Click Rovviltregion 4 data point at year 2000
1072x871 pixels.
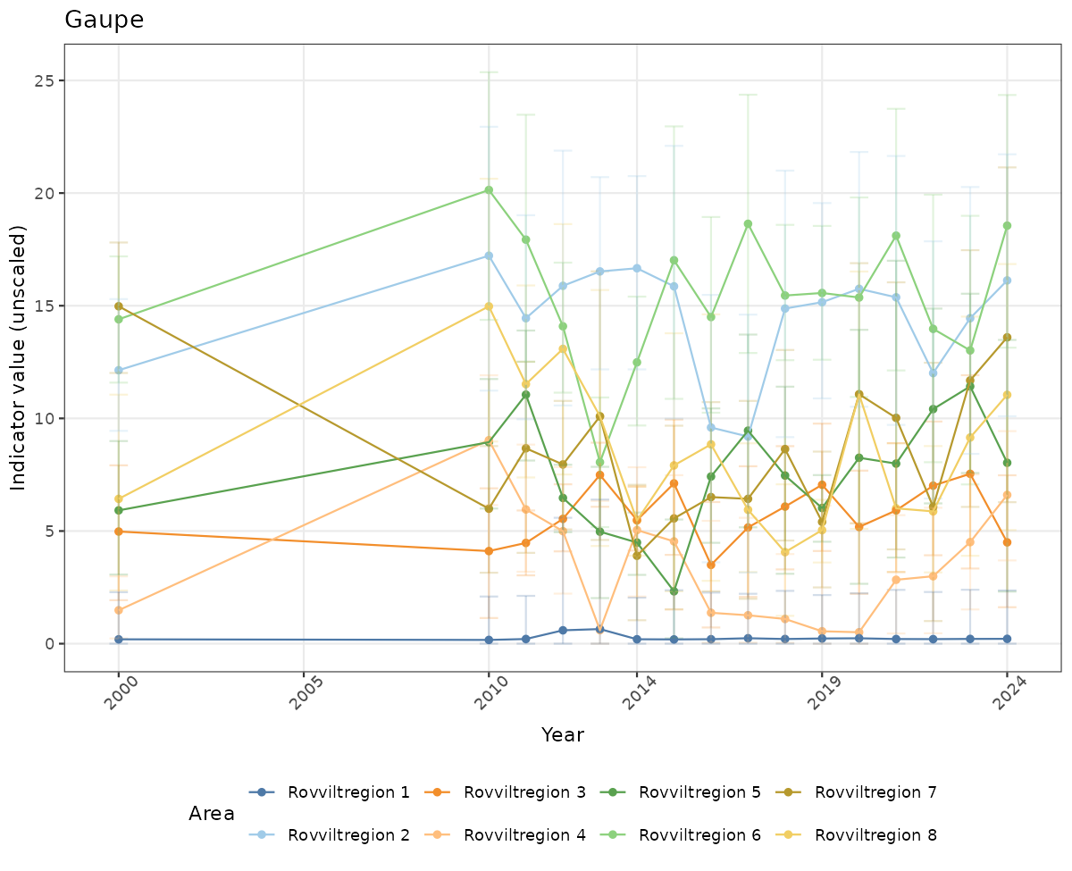pyautogui.click(x=118, y=610)
